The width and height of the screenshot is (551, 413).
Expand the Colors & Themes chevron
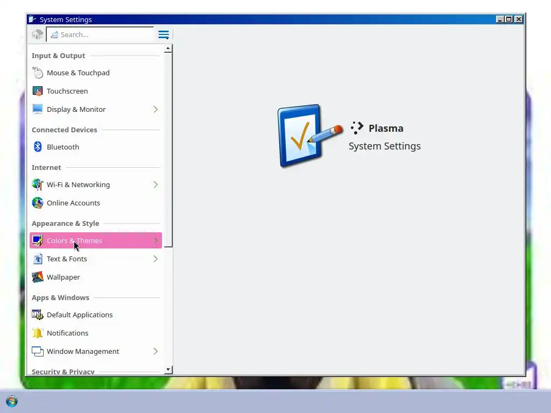(156, 240)
